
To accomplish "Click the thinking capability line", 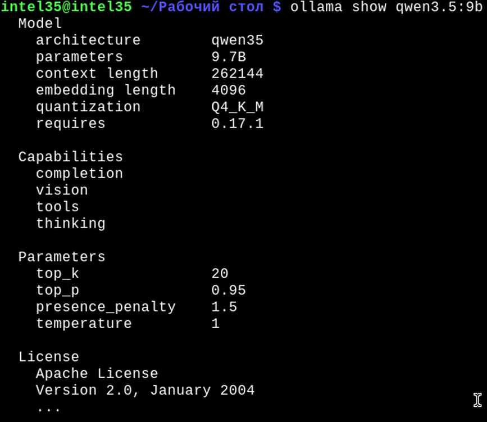I will tap(71, 224).
